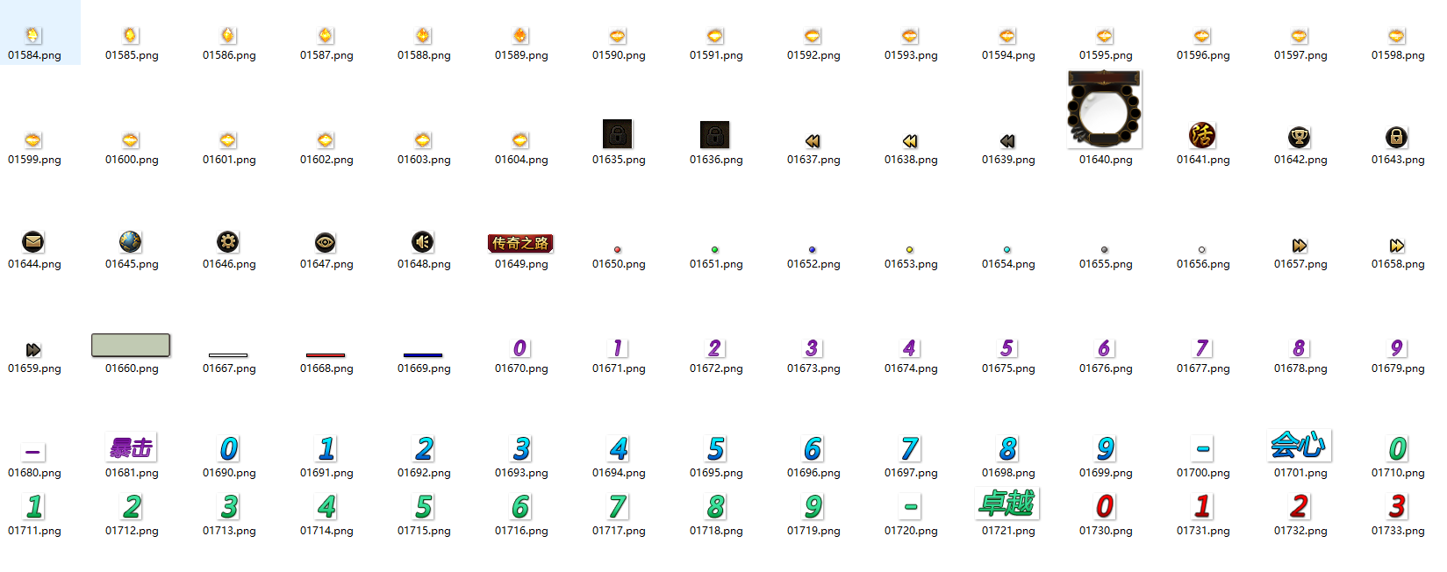
Task: Select the blue digit 4 file 01694.png
Action: coord(618,448)
